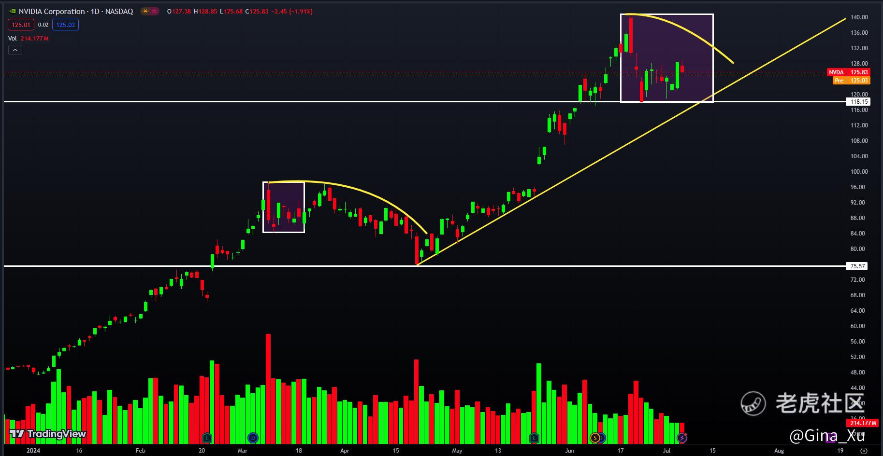Open the stock split S marker in June
Image resolution: width=883 pixels, height=456 pixels.
[x=595, y=438]
